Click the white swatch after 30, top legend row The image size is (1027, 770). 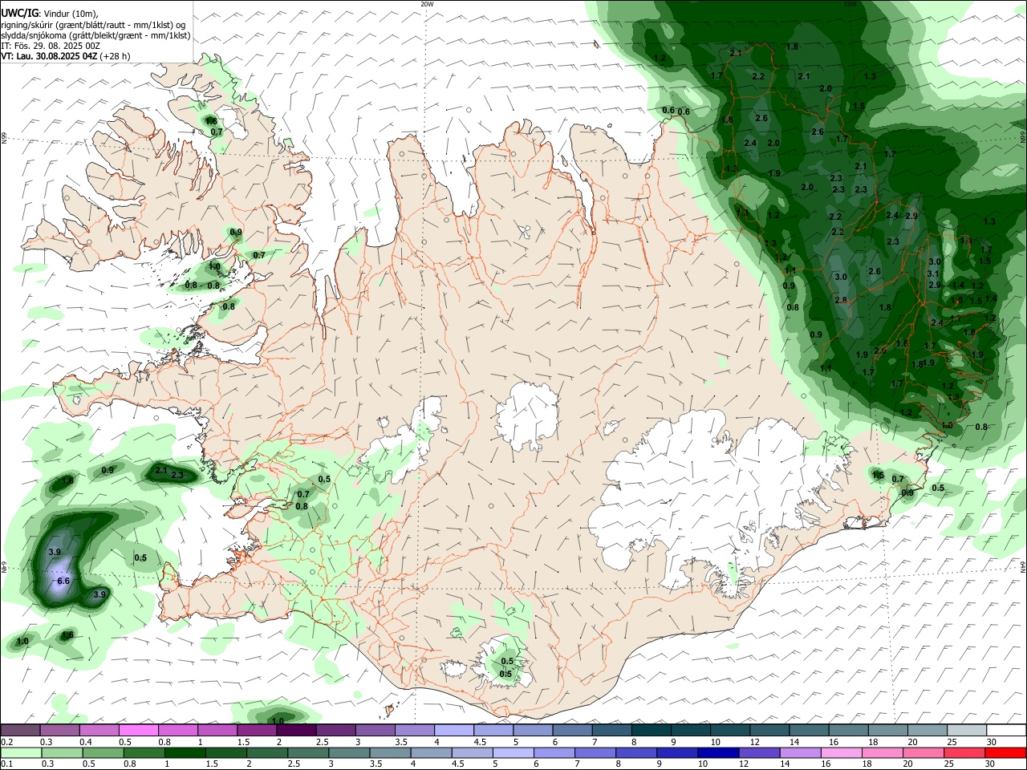tap(1006, 730)
